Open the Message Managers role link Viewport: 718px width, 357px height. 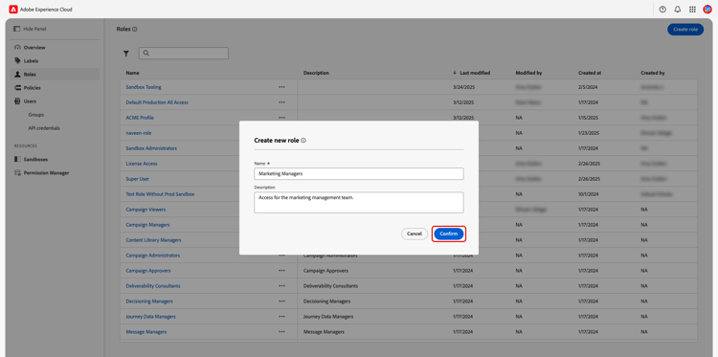click(146, 332)
